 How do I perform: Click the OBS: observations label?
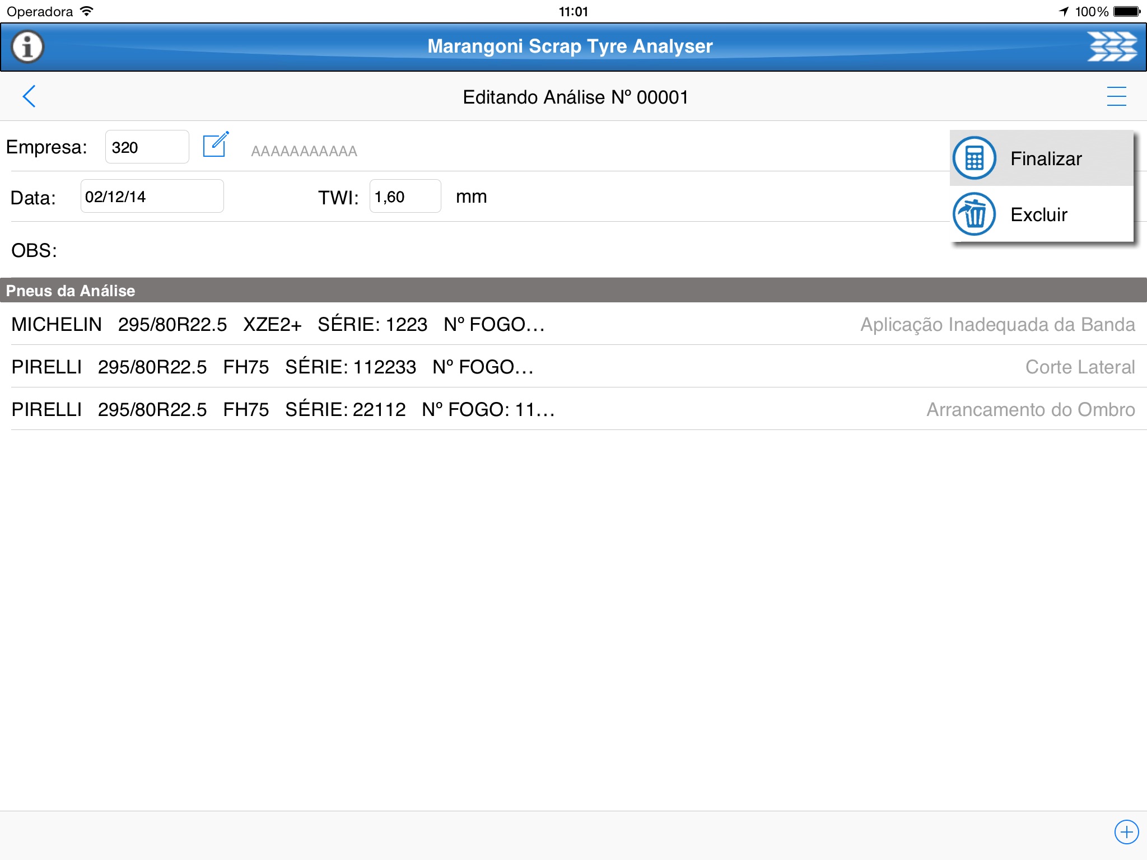click(34, 250)
